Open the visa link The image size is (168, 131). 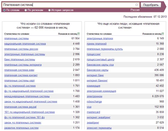(x=89, y=107)
